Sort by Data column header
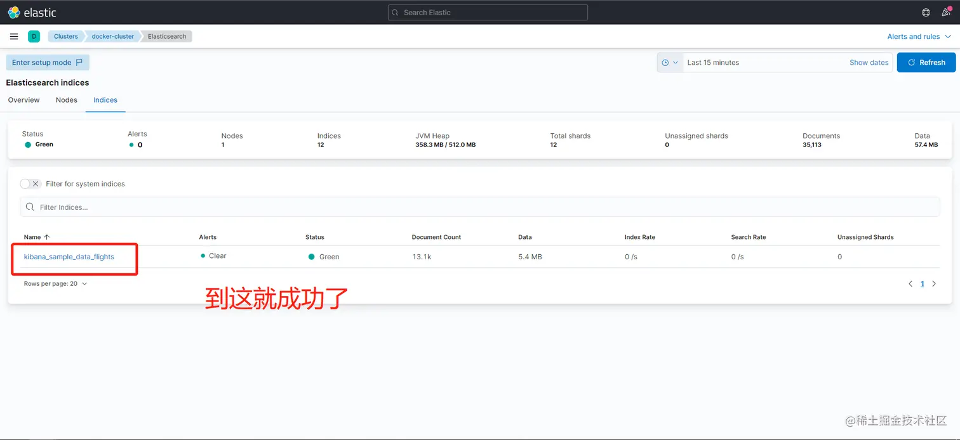Viewport: 960px width, 440px height. (x=525, y=237)
